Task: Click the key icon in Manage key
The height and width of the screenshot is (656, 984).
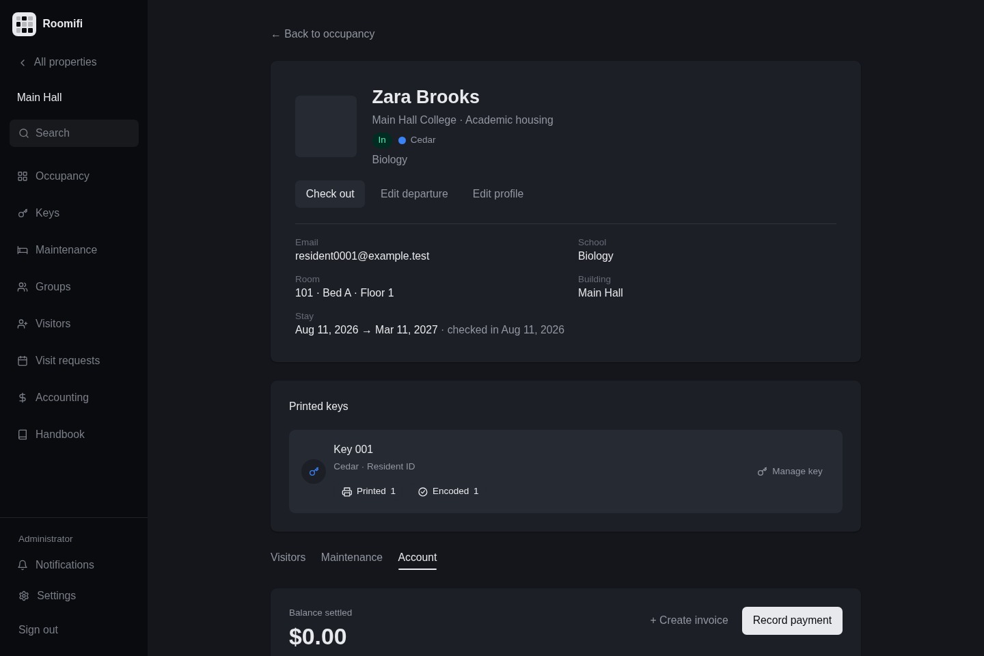Action: (x=763, y=471)
